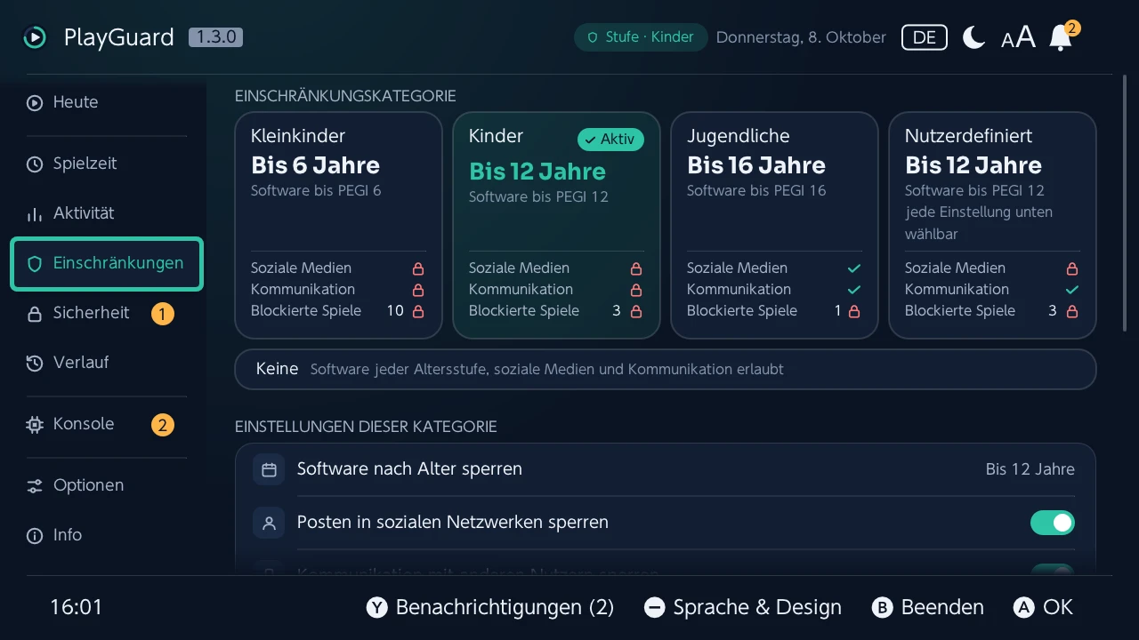Select the Jugendliche category card

click(x=775, y=225)
